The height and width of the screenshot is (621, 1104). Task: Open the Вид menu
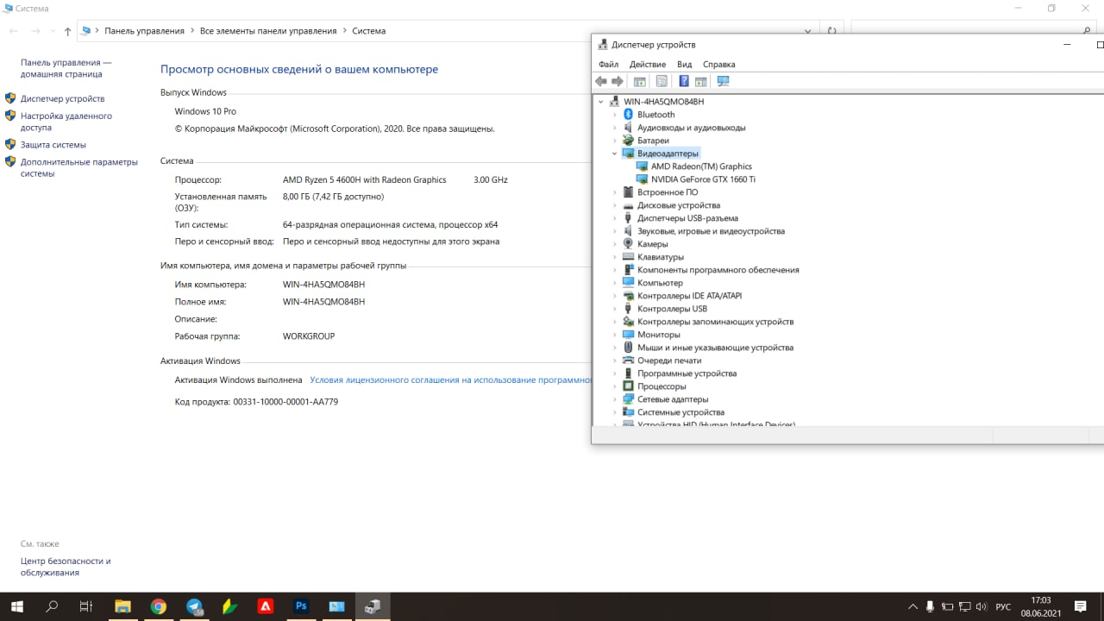click(684, 64)
